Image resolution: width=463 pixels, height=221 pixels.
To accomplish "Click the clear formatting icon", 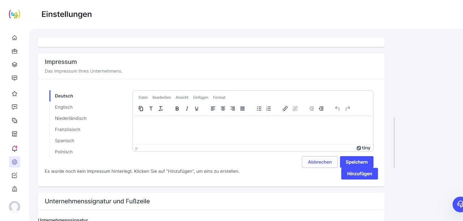I will (161, 109).
